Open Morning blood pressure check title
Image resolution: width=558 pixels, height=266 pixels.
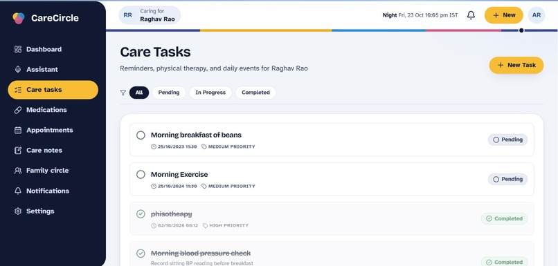coord(201,253)
